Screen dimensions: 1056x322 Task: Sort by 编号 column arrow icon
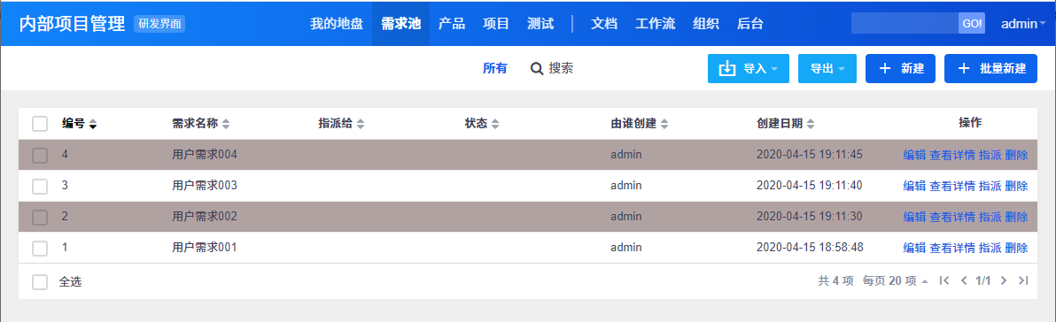pos(93,124)
